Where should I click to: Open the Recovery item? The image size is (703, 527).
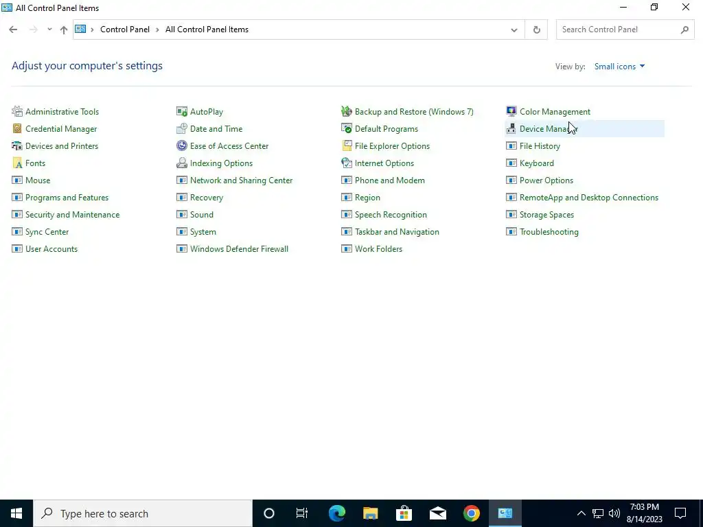coord(206,197)
